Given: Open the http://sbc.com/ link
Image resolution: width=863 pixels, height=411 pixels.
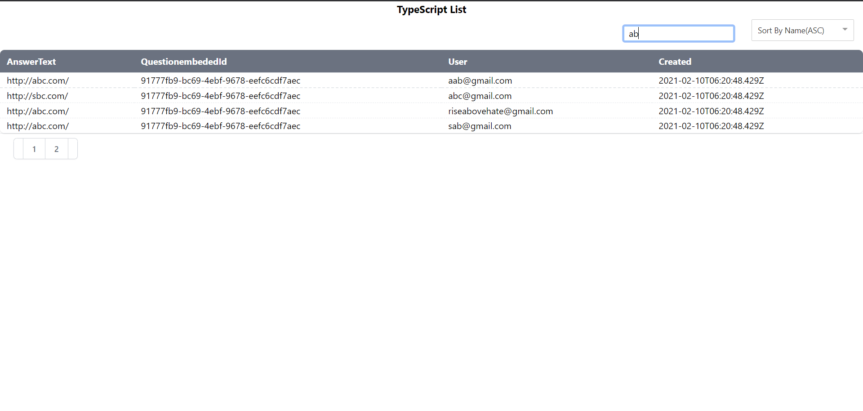Looking at the screenshot, I should [x=37, y=96].
